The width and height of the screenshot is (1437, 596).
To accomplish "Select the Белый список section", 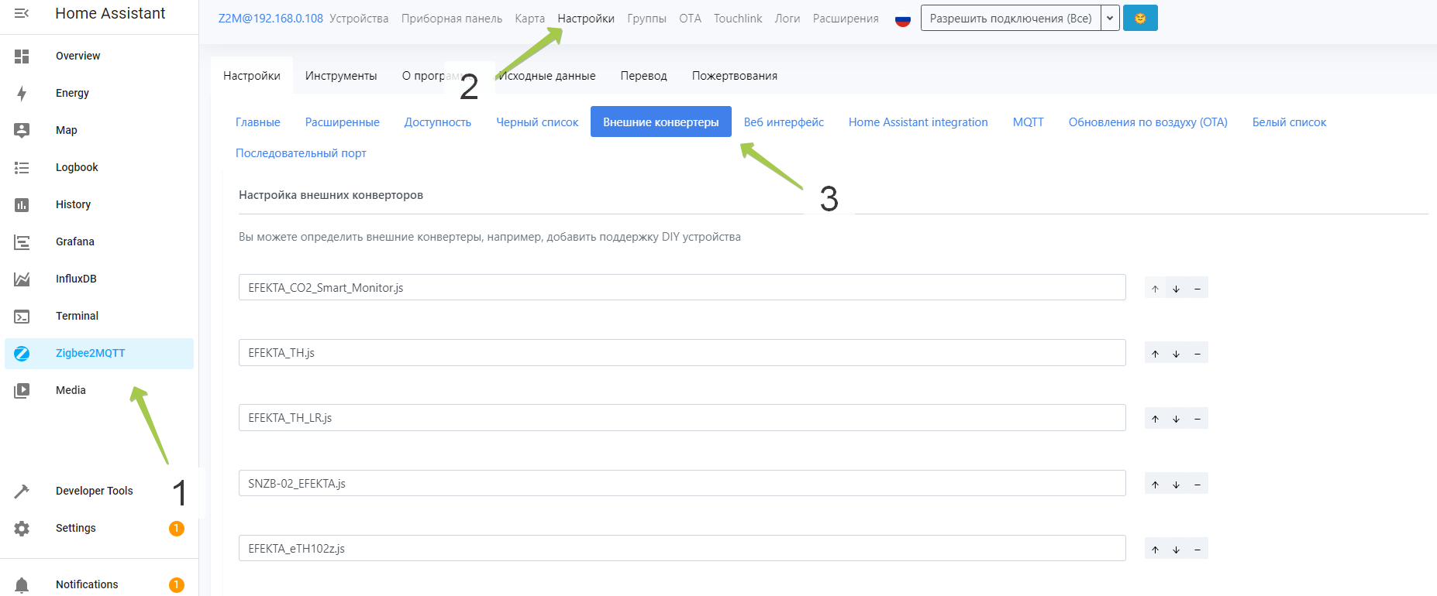I will click(1289, 122).
